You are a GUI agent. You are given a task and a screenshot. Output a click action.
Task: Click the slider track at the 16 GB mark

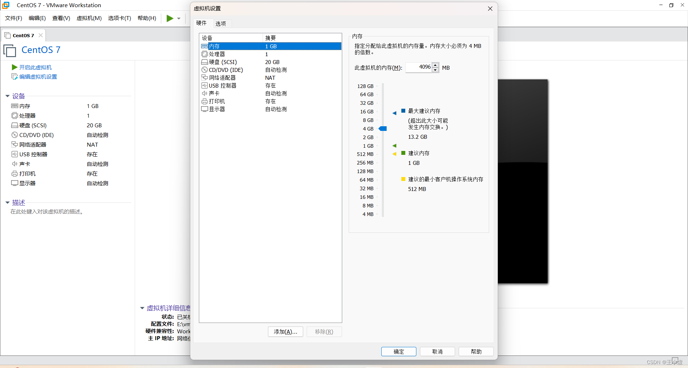tap(383, 112)
